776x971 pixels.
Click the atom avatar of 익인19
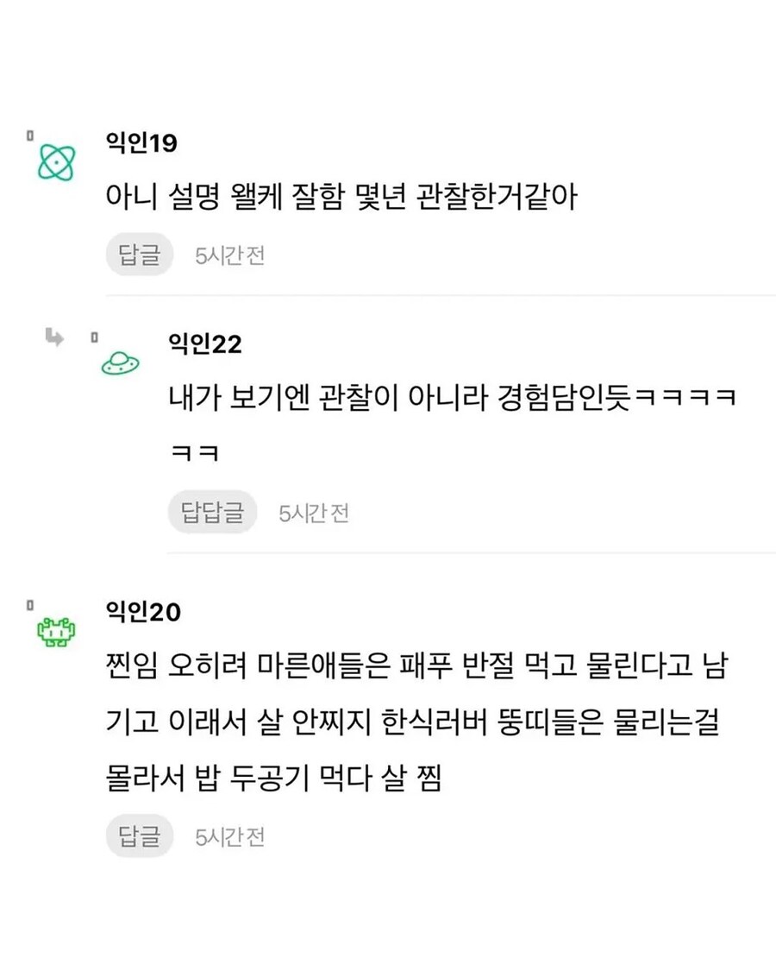57,161
